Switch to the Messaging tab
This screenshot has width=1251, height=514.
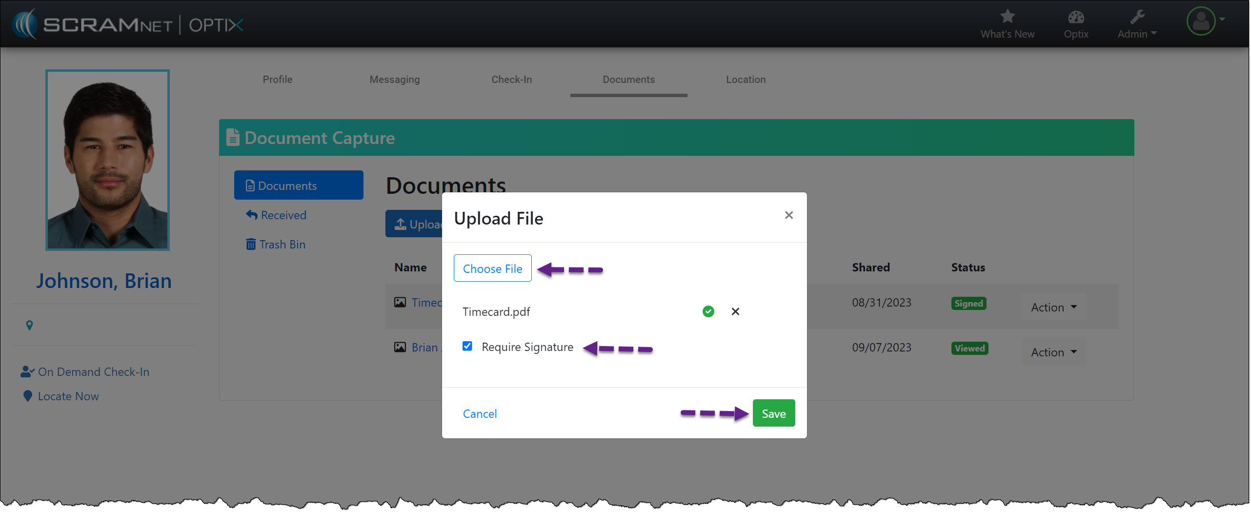click(x=394, y=80)
